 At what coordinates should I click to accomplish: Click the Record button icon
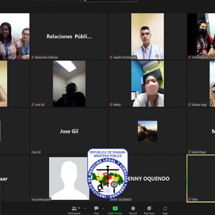pyautogui.click(x=133, y=208)
